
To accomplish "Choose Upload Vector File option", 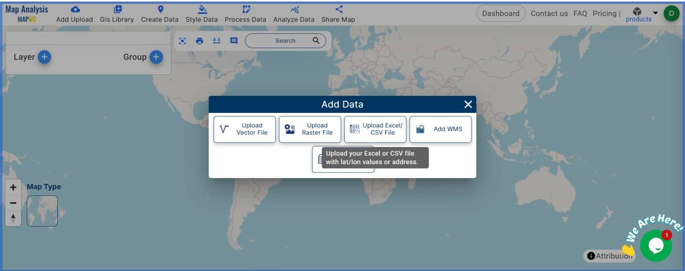I will (x=244, y=129).
